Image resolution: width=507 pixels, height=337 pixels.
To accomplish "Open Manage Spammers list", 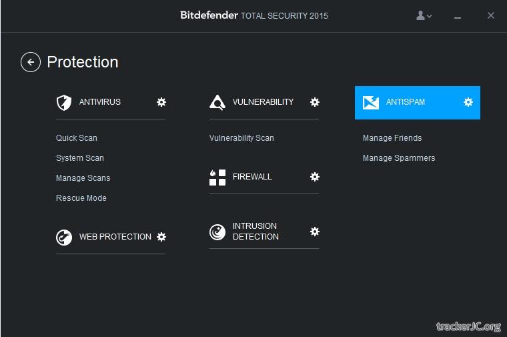I will pyautogui.click(x=399, y=158).
